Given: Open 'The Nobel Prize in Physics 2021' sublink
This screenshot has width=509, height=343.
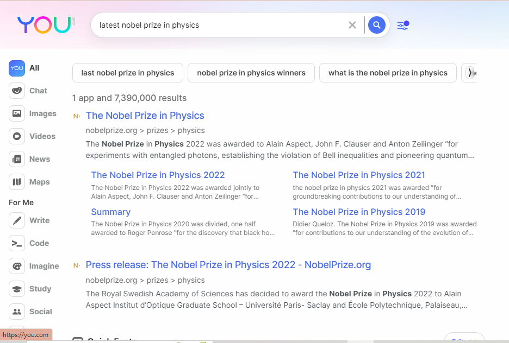Looking at the screenshot, I should coord(359,175).
